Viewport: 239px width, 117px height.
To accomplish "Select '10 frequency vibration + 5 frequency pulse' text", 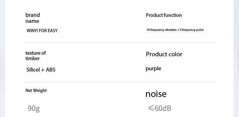I will 175,30.
